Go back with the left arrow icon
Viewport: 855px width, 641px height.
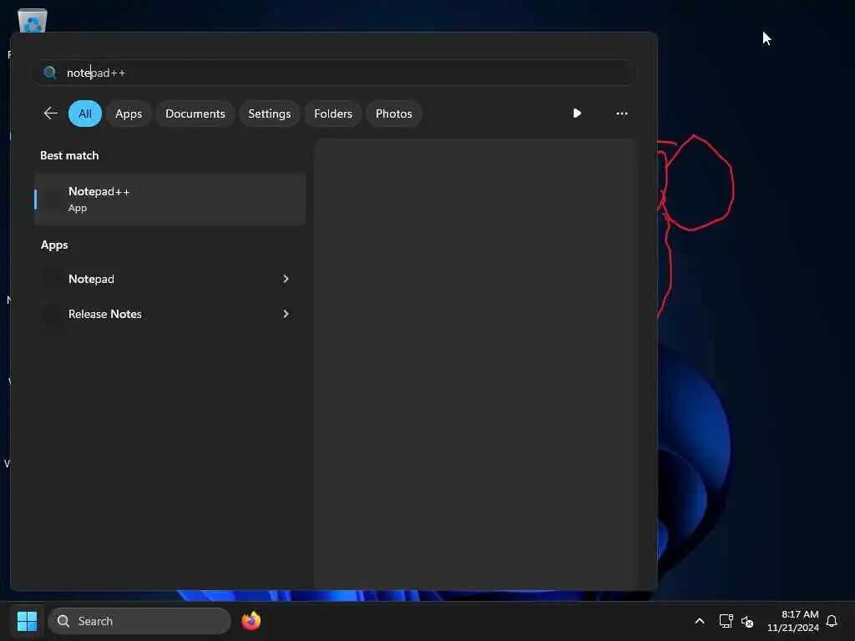[51, 114]
